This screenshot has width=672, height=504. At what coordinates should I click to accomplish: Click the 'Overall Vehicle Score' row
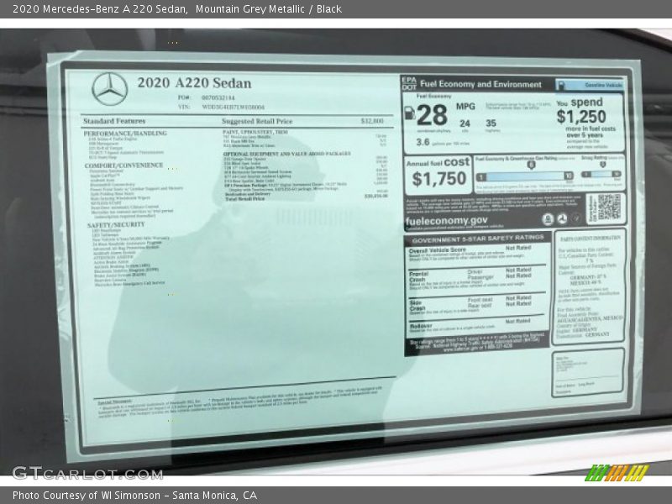click(x=477, y=255)
